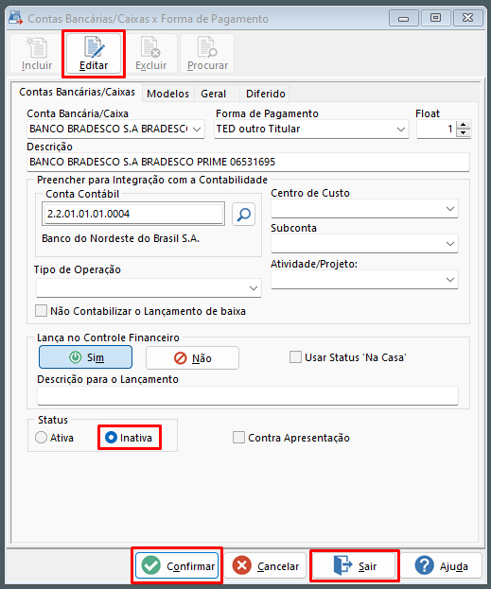The width and height of the screenshot is (491, 589).
Task: Expand the Atividade/Projeto dropdown
Action: point(450,280)
